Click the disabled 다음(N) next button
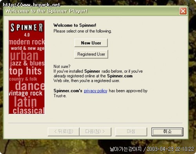This screenshot has width=196, height=154. point(95,132)
